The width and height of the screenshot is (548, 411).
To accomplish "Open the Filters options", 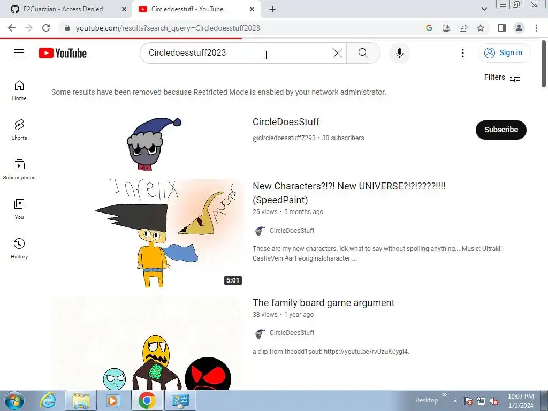I will click(x=502, y=77).
